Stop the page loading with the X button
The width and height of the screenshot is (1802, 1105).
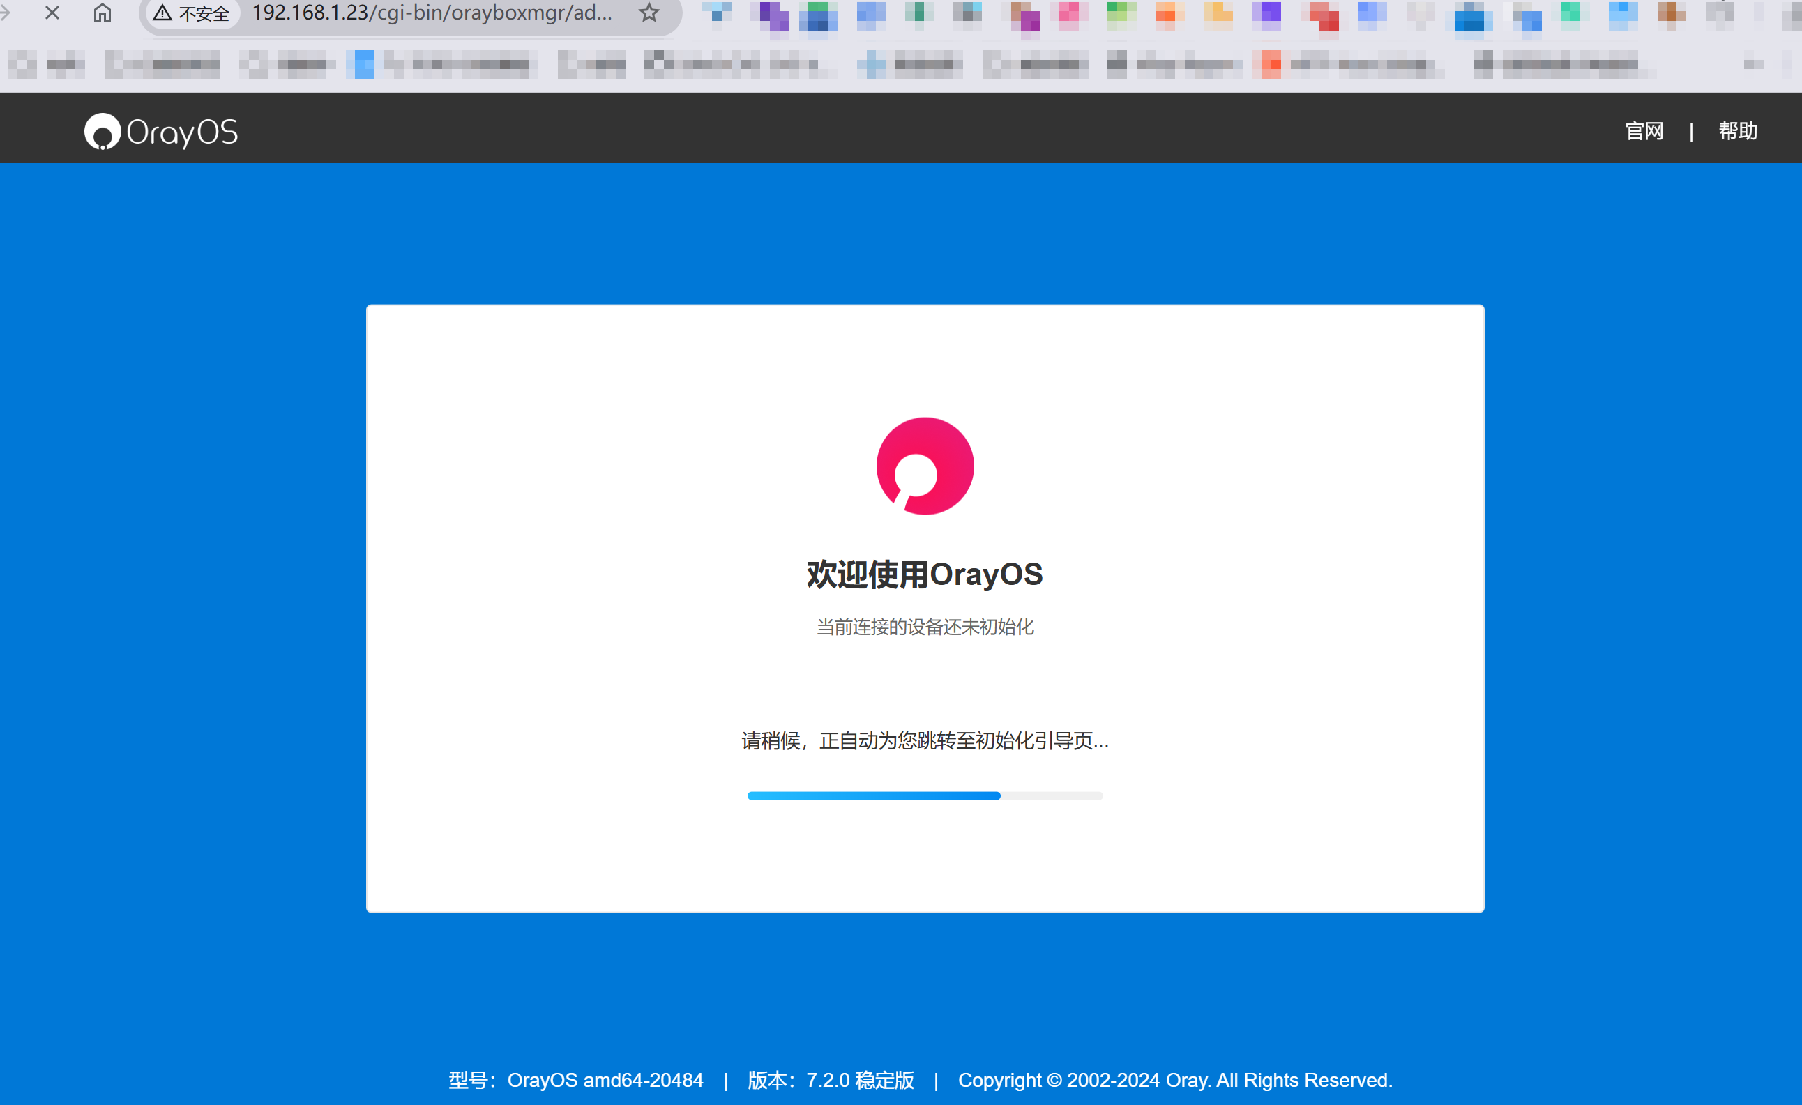click(52, 13)
